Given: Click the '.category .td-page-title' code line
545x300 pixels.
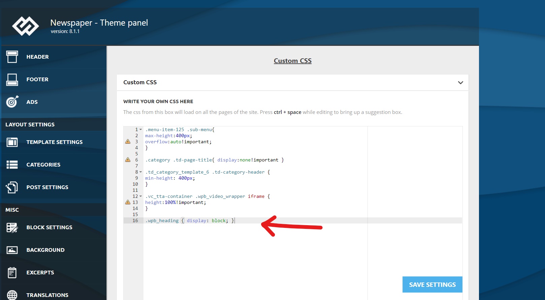Looking at the screenshot, I should point(214,160).
